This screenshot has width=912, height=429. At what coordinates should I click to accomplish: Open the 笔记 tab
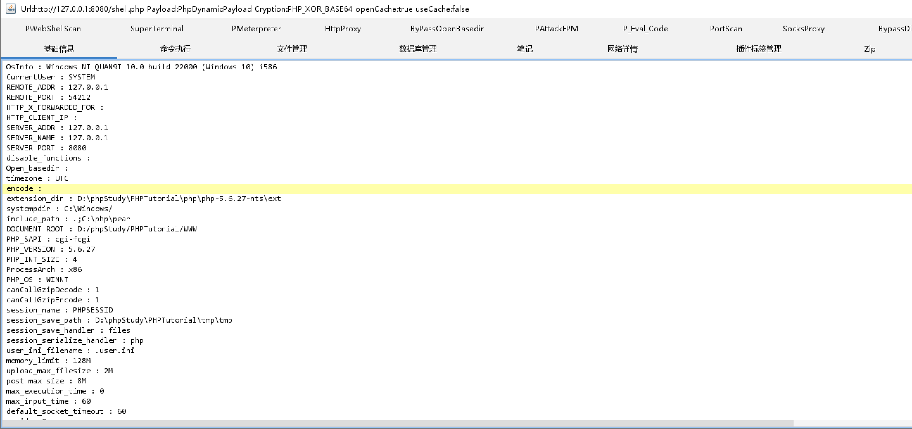pyautogui.click(x=525, y=49)
